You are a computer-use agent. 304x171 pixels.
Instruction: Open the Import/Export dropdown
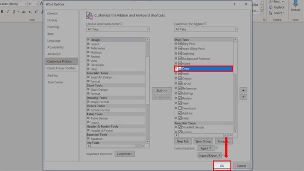pyautogui.click(x=210, y=155)
